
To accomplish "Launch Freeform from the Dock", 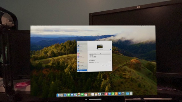I will 100,94.
